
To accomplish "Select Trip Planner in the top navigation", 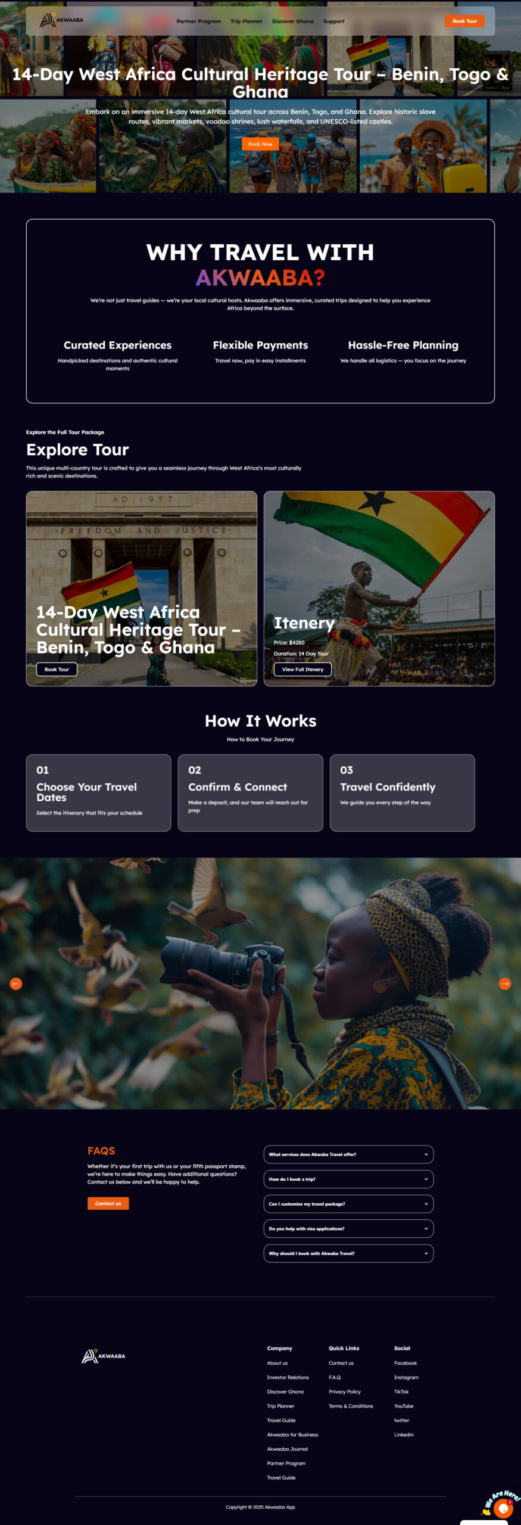I will [247, 21].
